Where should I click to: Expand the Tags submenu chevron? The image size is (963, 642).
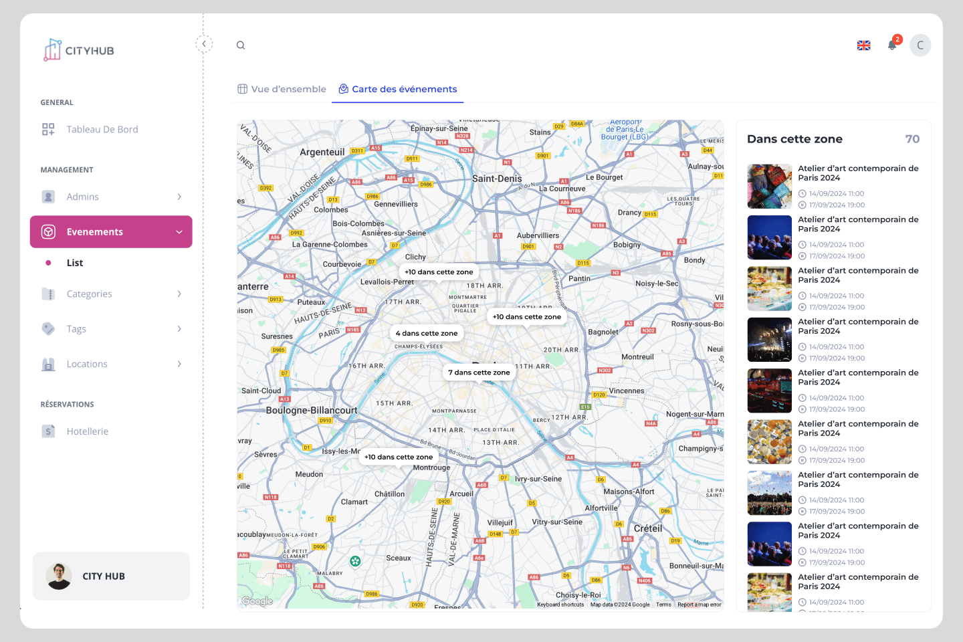(x=179, y=328)
